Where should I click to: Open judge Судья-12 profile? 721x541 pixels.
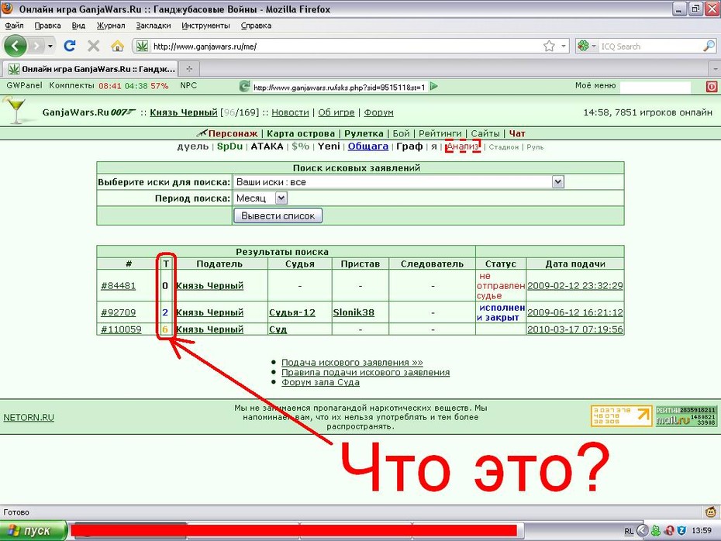coord(292,312)
